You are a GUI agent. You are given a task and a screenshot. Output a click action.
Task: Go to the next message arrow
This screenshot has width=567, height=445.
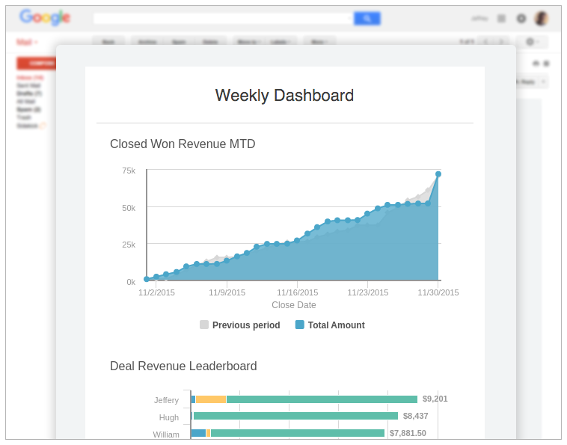[502, 42]
